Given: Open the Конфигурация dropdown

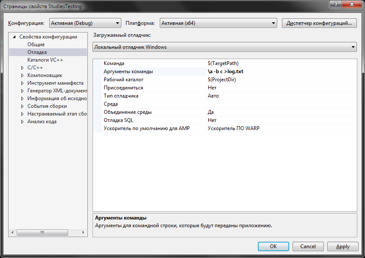Looking at the screenshot, I should (x=85, y=23).
